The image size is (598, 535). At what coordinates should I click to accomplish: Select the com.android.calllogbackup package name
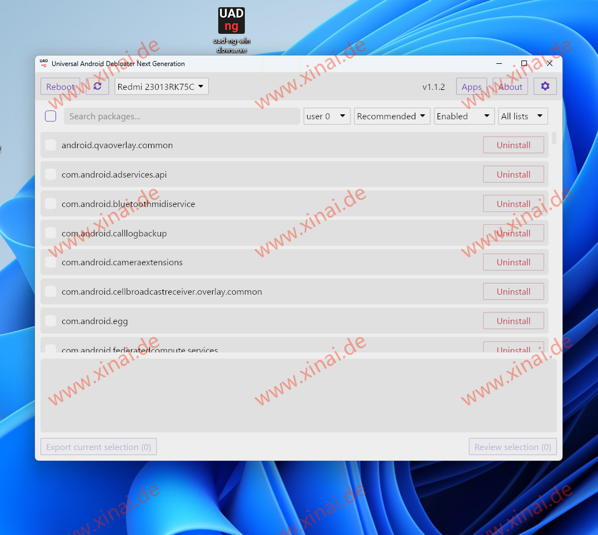[x=114, y=234]
